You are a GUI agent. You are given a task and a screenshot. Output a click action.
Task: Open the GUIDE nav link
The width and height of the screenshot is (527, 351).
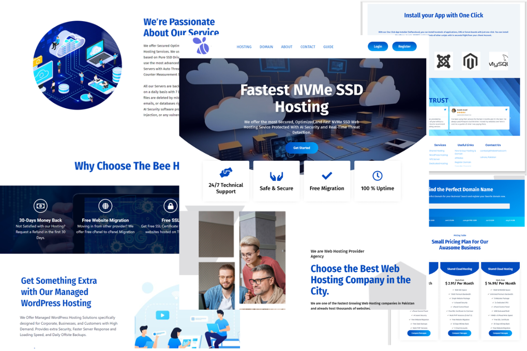click(328, 47)
